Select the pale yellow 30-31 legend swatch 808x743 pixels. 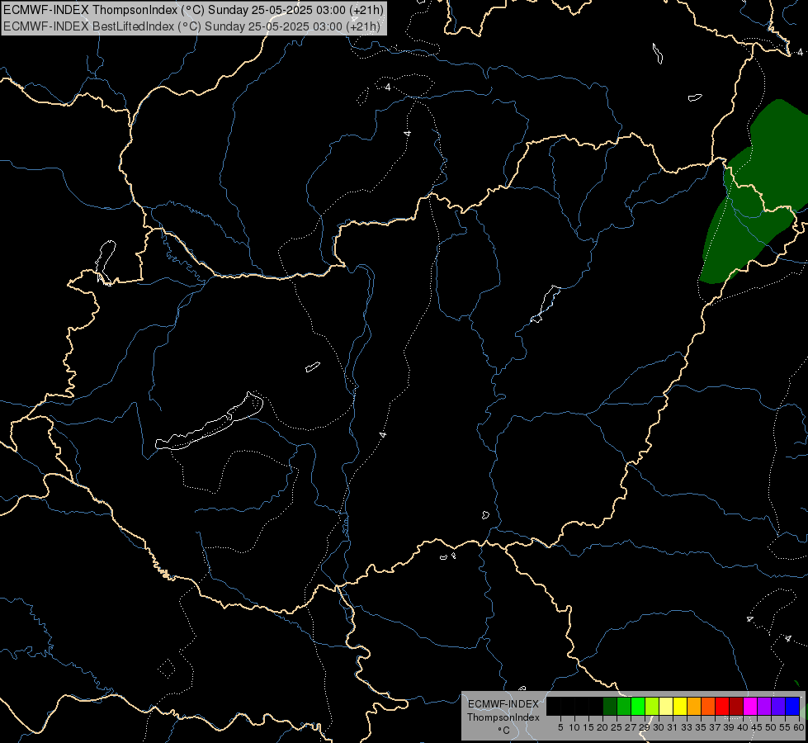click(x=666, y=706)
